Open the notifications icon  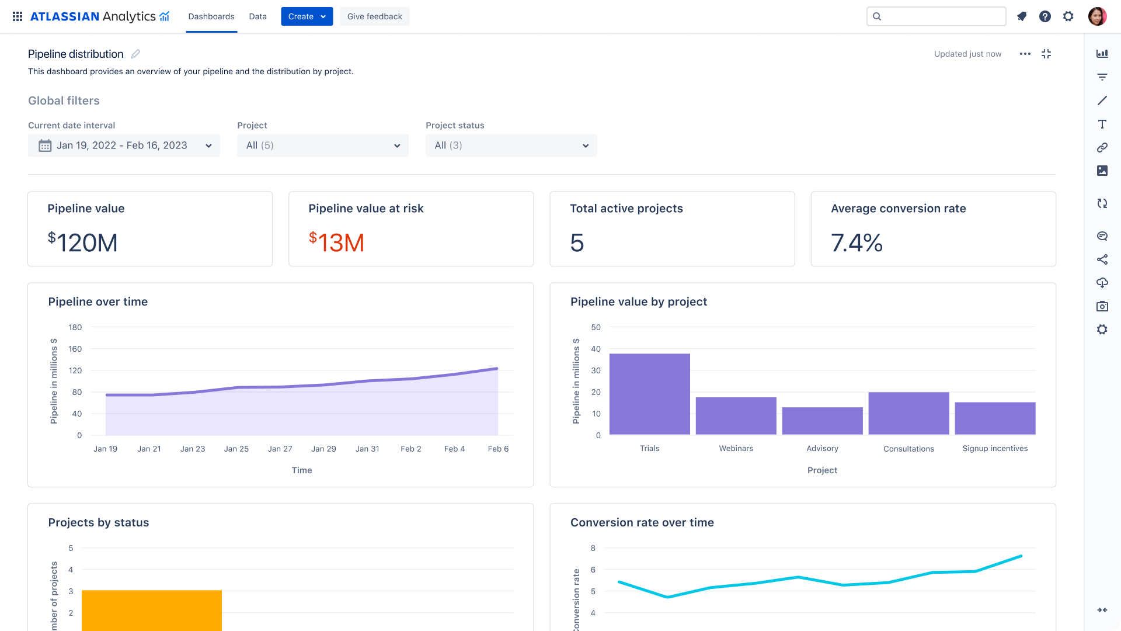tap(1022, 16)
